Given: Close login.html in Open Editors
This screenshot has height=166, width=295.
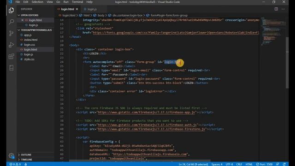Looking at the screenshot, I should (x=23, y=20).
